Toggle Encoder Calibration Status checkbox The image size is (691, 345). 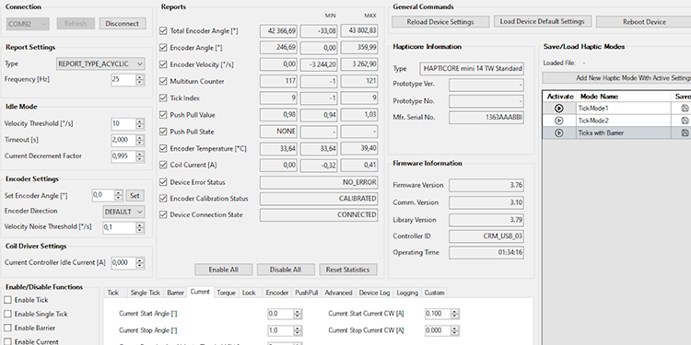tap(163, 199)
